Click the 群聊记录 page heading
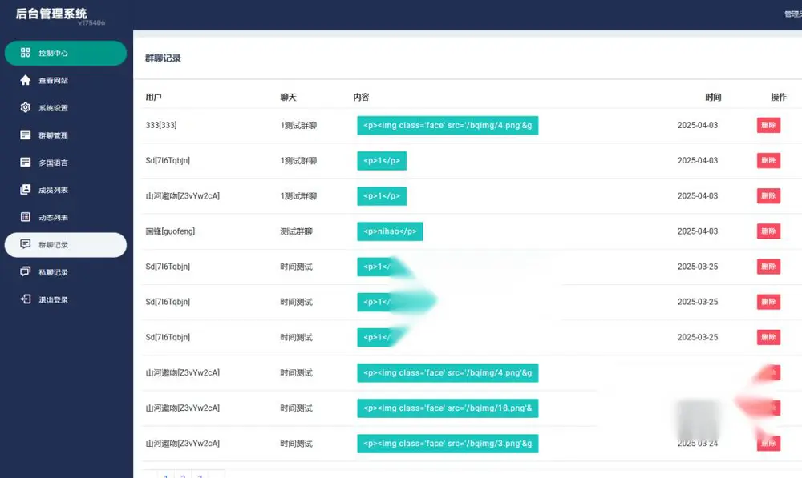Viewport: 802px width, 478px height. 163,58
